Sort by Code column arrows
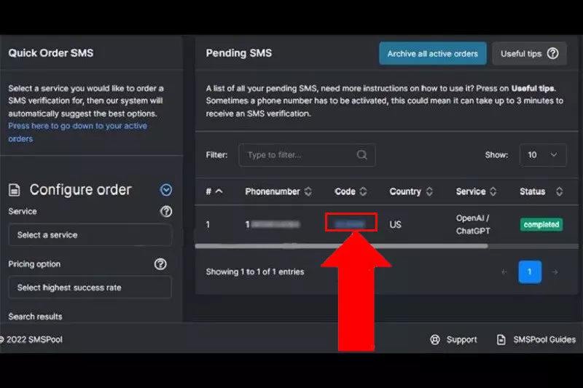This screenshot has width=583, height=388. 363,191
